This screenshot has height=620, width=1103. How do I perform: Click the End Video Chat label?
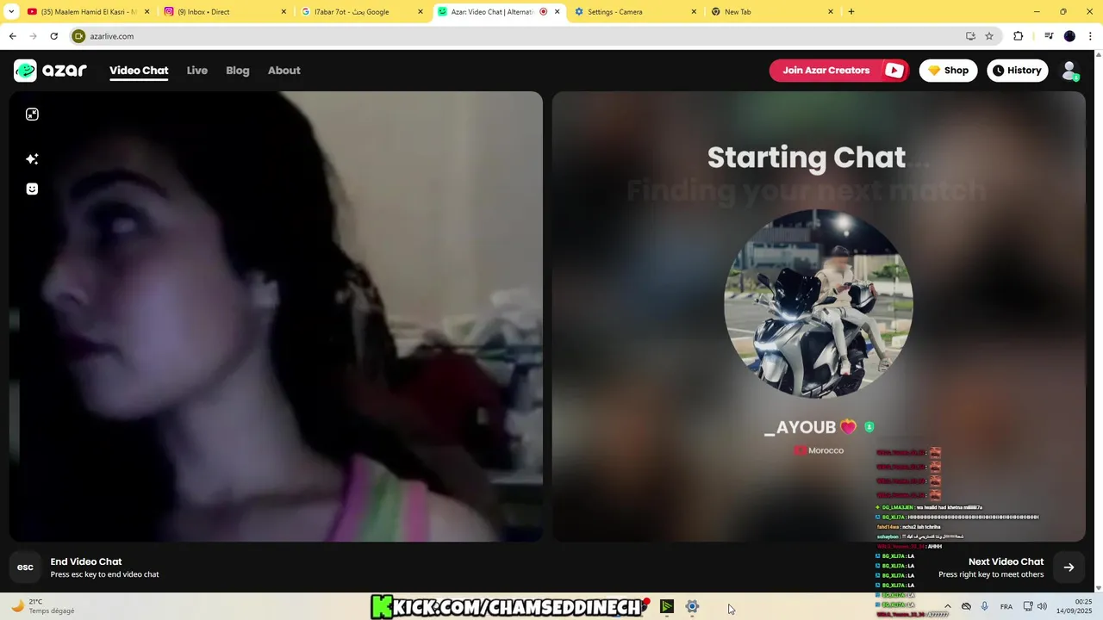pyautogui.click(x=86, y=561)
